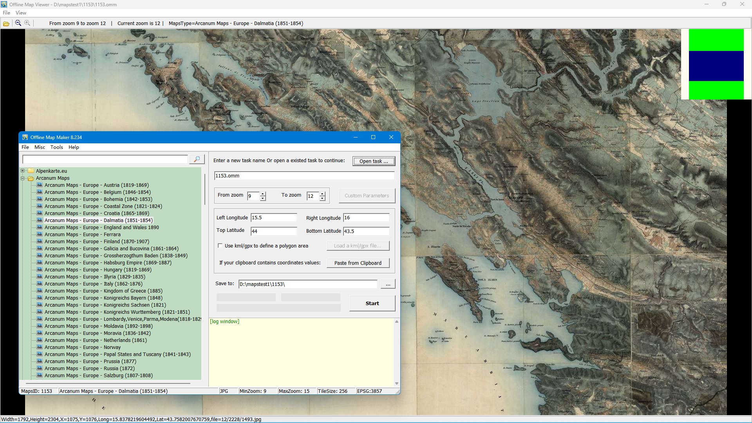This screenshot has width=752, height=423.
Task: Open the View menu in Map Viewer
Action: [x=21, y=13]
